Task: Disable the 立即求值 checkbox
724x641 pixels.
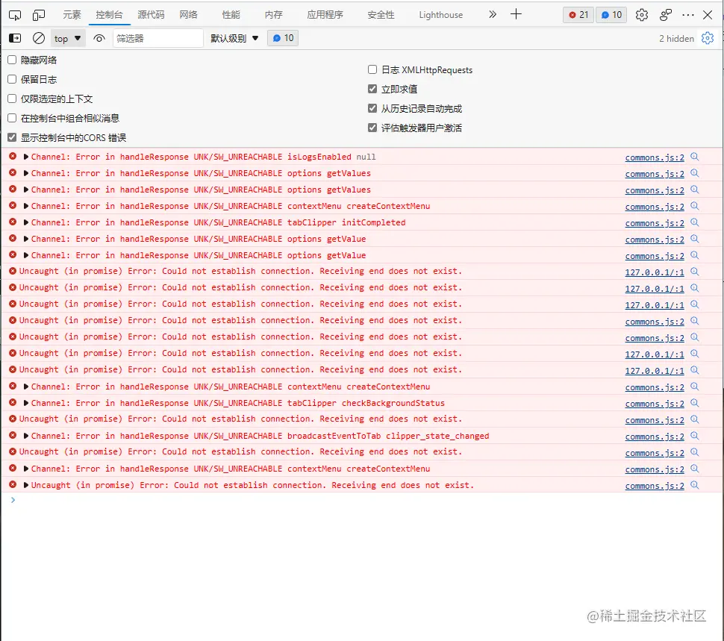Action: click(x=372, y=89)
